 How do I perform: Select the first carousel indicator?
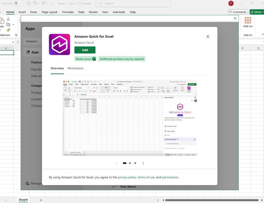click(125, 163)
